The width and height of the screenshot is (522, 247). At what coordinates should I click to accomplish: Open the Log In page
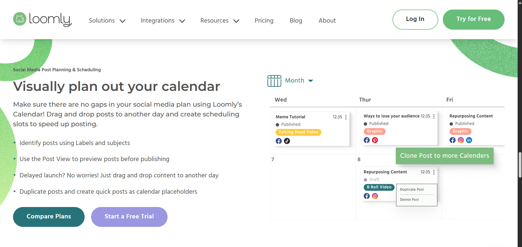pos(415,19)
